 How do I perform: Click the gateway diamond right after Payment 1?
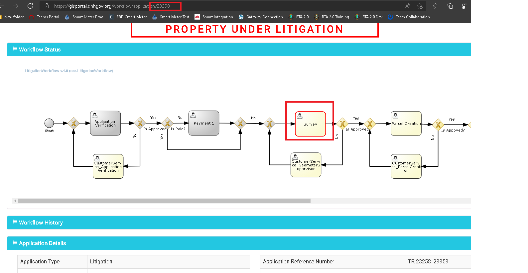pyautogui.click(x=240, y=123)
